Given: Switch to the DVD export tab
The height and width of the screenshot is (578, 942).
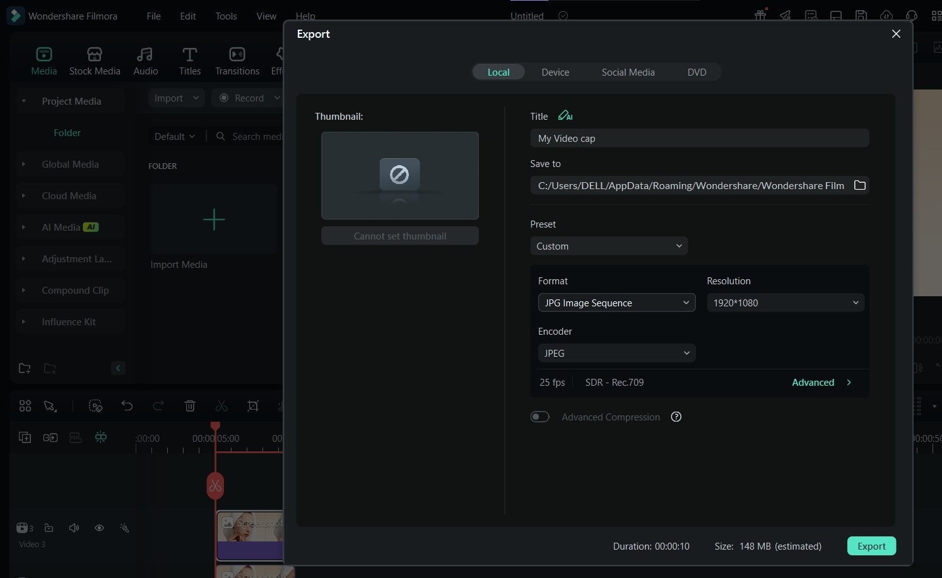Looking at the screenshot, I should 697,72.
